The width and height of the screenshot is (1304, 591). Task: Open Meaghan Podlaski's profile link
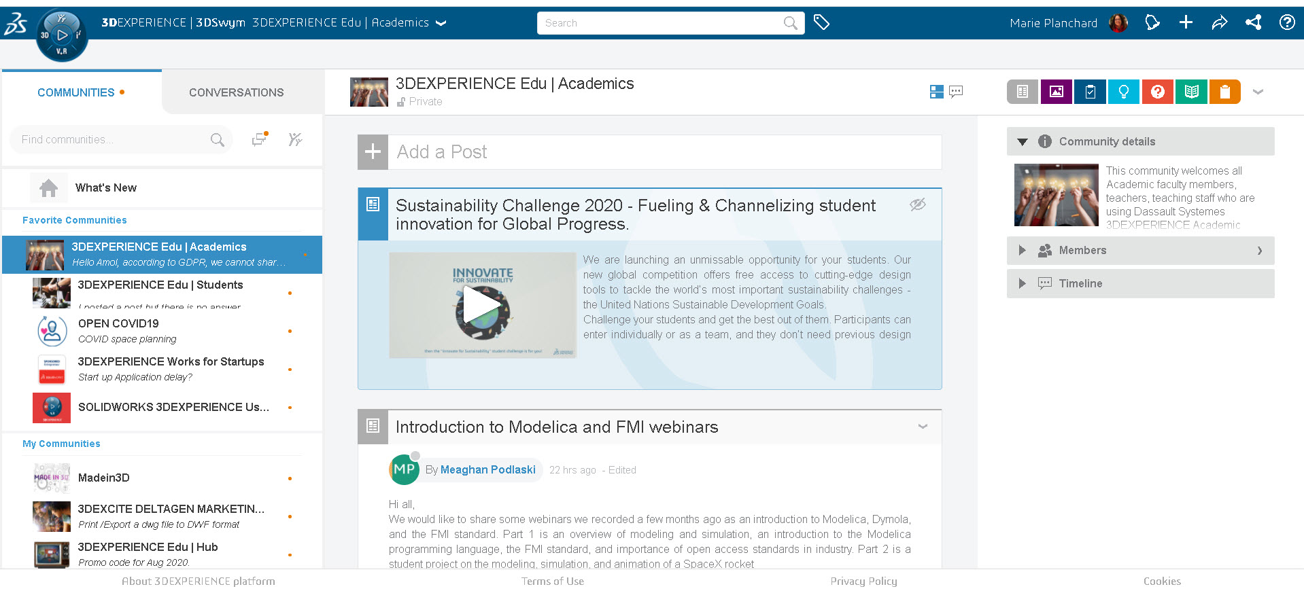487,469
